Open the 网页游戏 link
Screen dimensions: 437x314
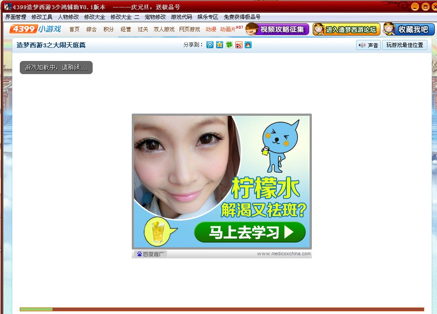tap(190, 29)
